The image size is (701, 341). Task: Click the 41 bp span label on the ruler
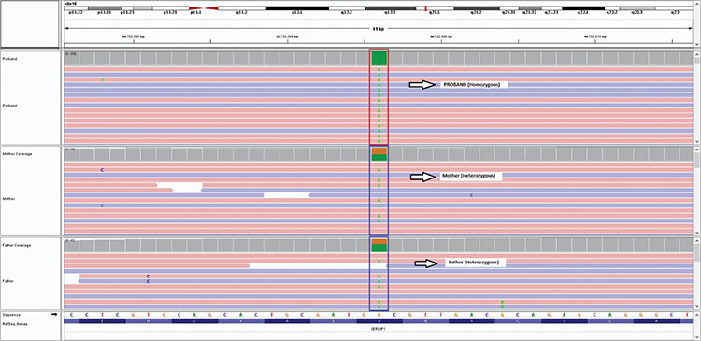point(379,29)
